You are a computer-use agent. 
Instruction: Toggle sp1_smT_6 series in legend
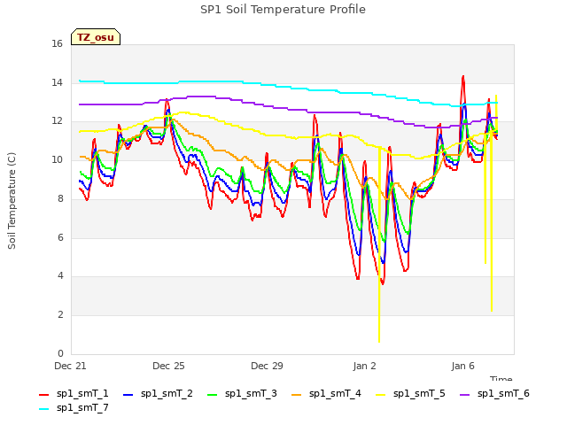click(x=494, y=393)
